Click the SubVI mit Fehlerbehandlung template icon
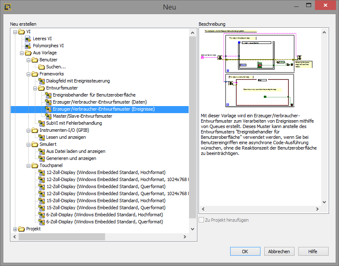The height and width of the screenshot is (266, 339). (42, 123)
